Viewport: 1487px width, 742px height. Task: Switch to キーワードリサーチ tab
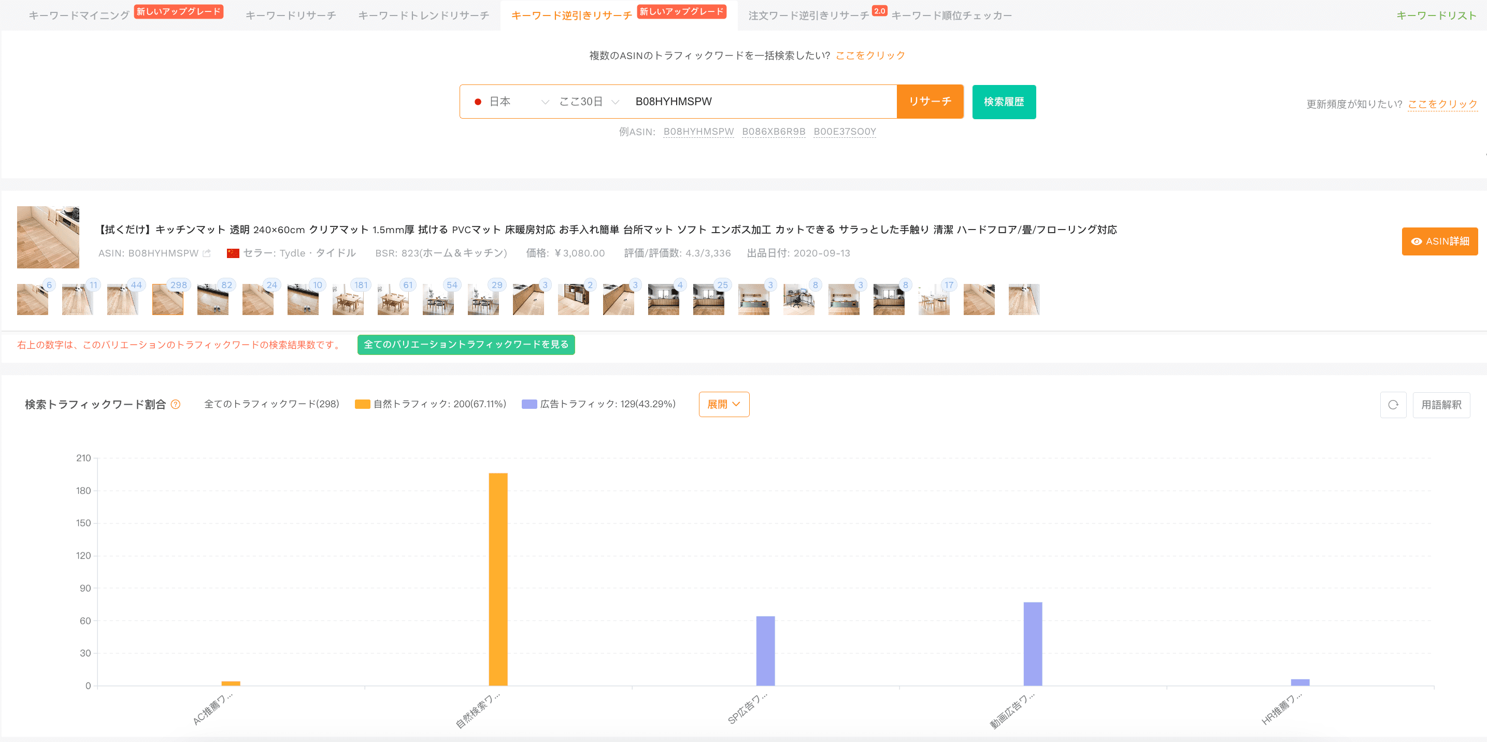(x=291, y=16)
